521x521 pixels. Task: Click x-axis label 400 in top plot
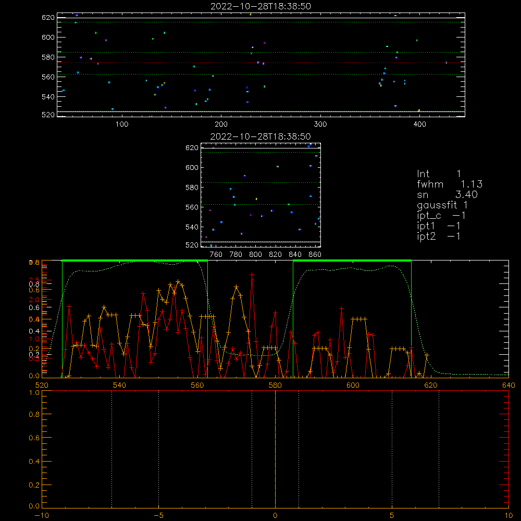[x=419, y=125]
